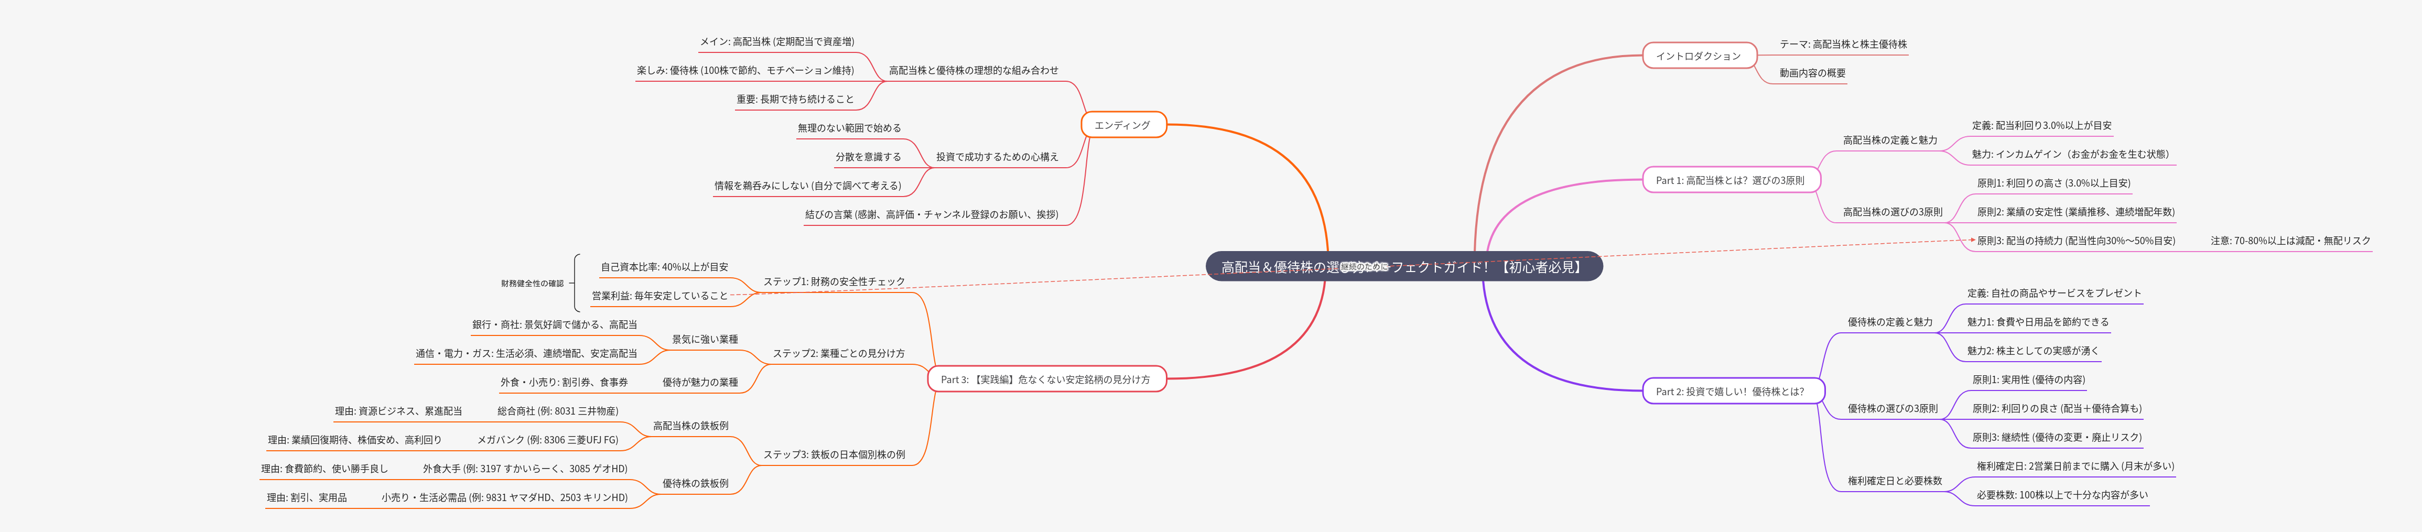The height and width of the screenshot is (532, 2422).
Task: Click the 分散を意識する subtopic
Action: pyautogui.click(x=867, y=157)
